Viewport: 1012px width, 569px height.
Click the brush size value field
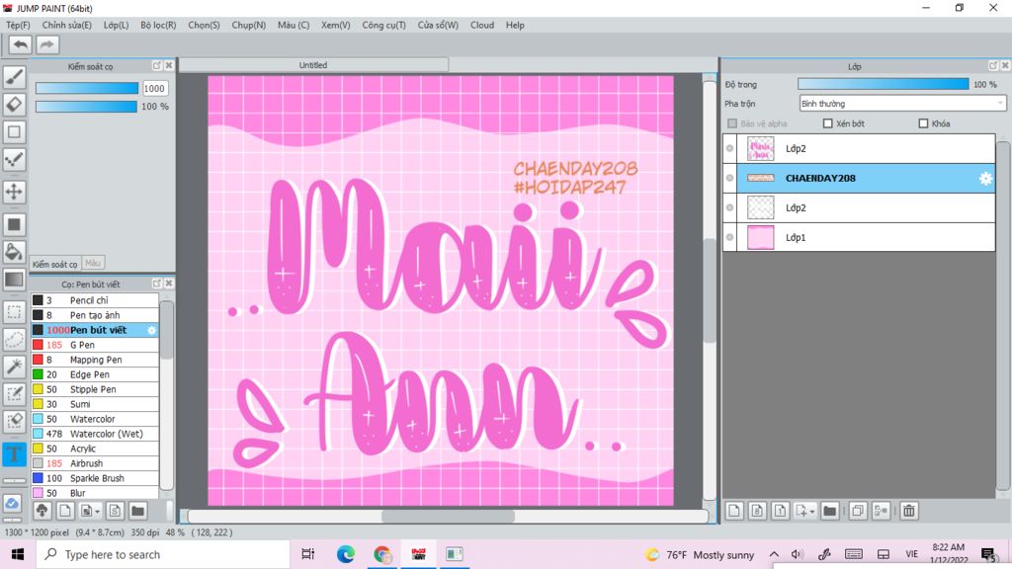click(x=154, y=88)
